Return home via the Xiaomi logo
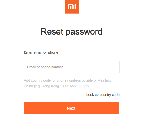This screenshot has height=123, width=144. point(72,7)
